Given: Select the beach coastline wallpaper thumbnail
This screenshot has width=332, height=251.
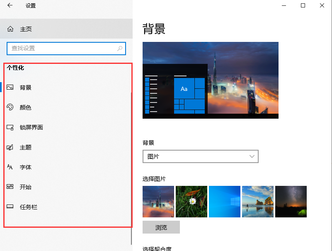Looking at the screenshot, I should [x=257, y=202].
